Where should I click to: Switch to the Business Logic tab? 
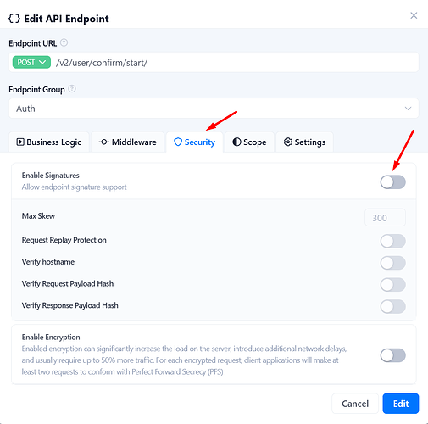49,142
